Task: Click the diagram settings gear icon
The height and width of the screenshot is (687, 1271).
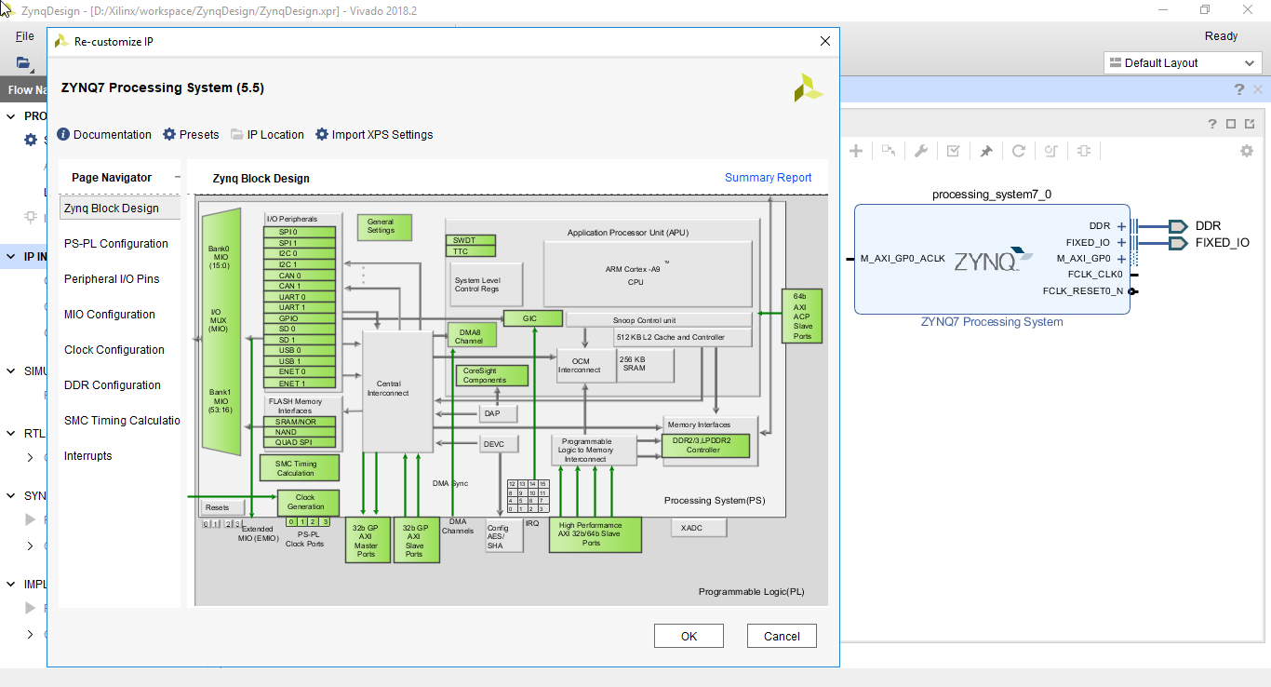Action: tap(1247, 151)
